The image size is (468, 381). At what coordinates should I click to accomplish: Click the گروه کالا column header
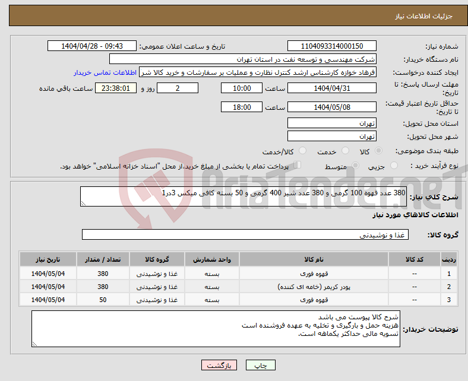(157, 259)
